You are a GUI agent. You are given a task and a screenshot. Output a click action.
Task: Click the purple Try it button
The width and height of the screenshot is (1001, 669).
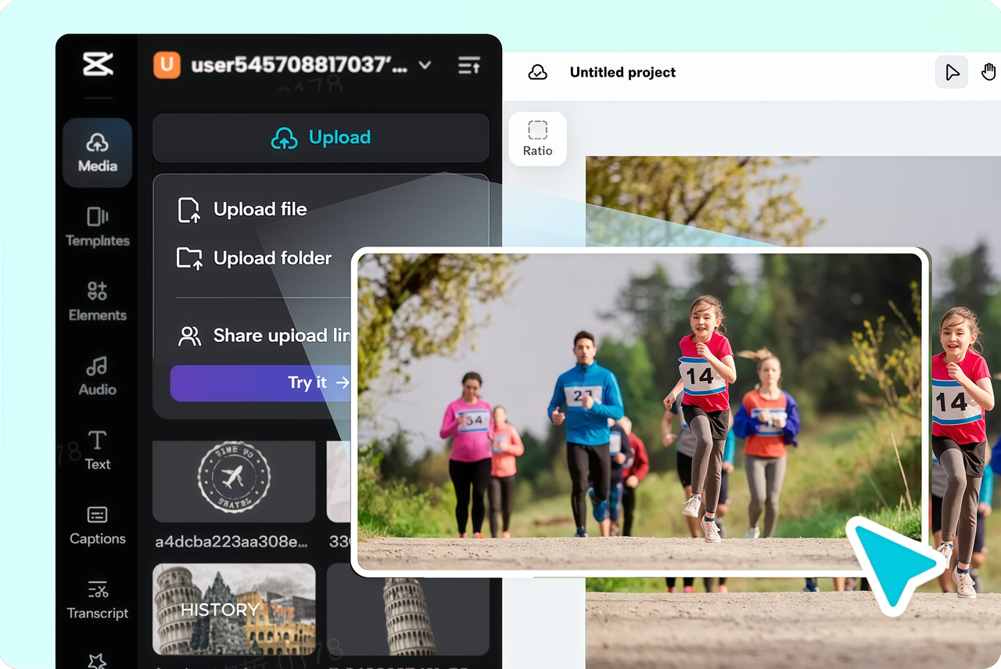[x=260, y=383]
